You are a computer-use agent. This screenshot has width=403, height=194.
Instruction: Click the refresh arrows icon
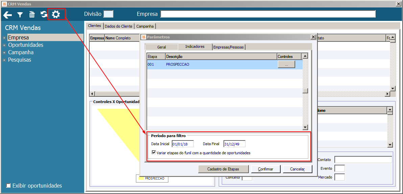click(44, 14)
